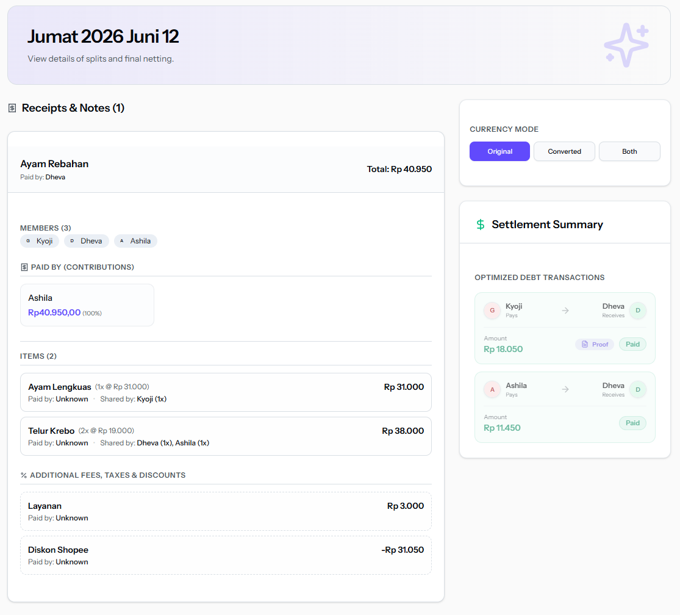Viewport: 680px width, 615px height.
Task: Click the receipt icon beside Receipts & Notes
Action: (12, 108)
